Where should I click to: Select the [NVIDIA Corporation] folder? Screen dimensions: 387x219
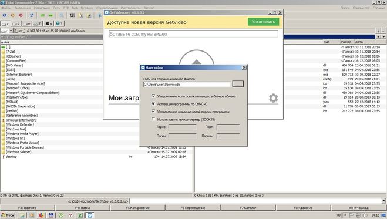(21, 106)
